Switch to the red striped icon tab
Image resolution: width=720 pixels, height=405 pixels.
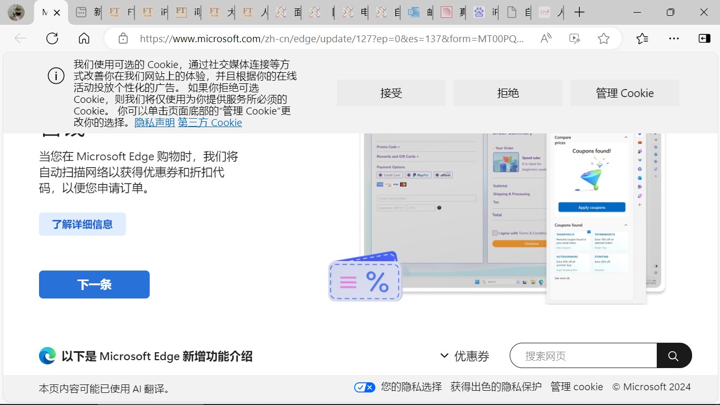click(x=453, y=12)
